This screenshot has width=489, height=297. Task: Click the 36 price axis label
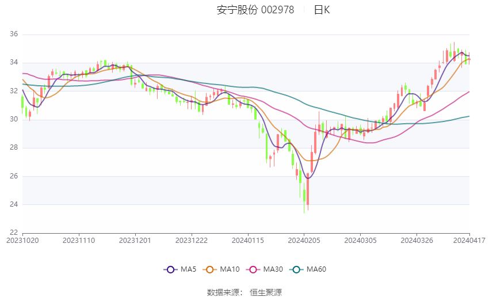(x=14, y=35)
